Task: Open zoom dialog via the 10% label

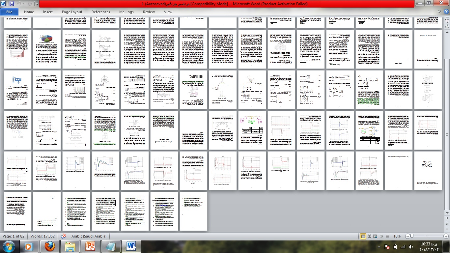Action: tap(397, 236)
